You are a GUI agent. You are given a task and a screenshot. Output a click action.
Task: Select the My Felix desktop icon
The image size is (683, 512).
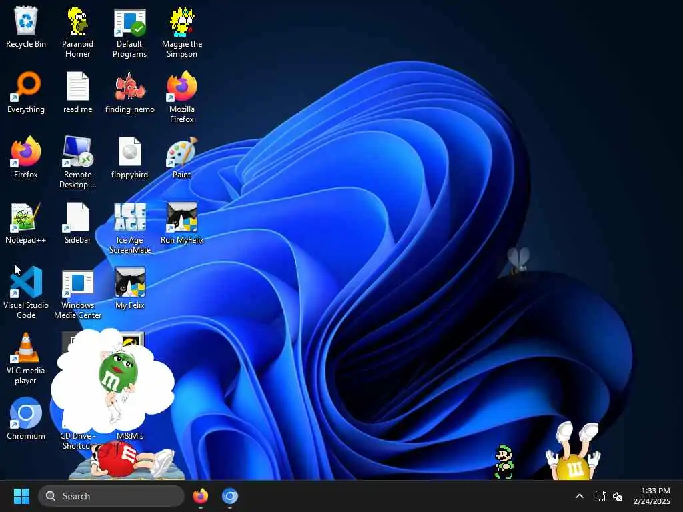[129, 288]
